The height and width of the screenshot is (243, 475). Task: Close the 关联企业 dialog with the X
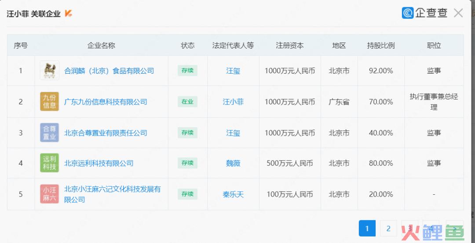coord(458,13)
